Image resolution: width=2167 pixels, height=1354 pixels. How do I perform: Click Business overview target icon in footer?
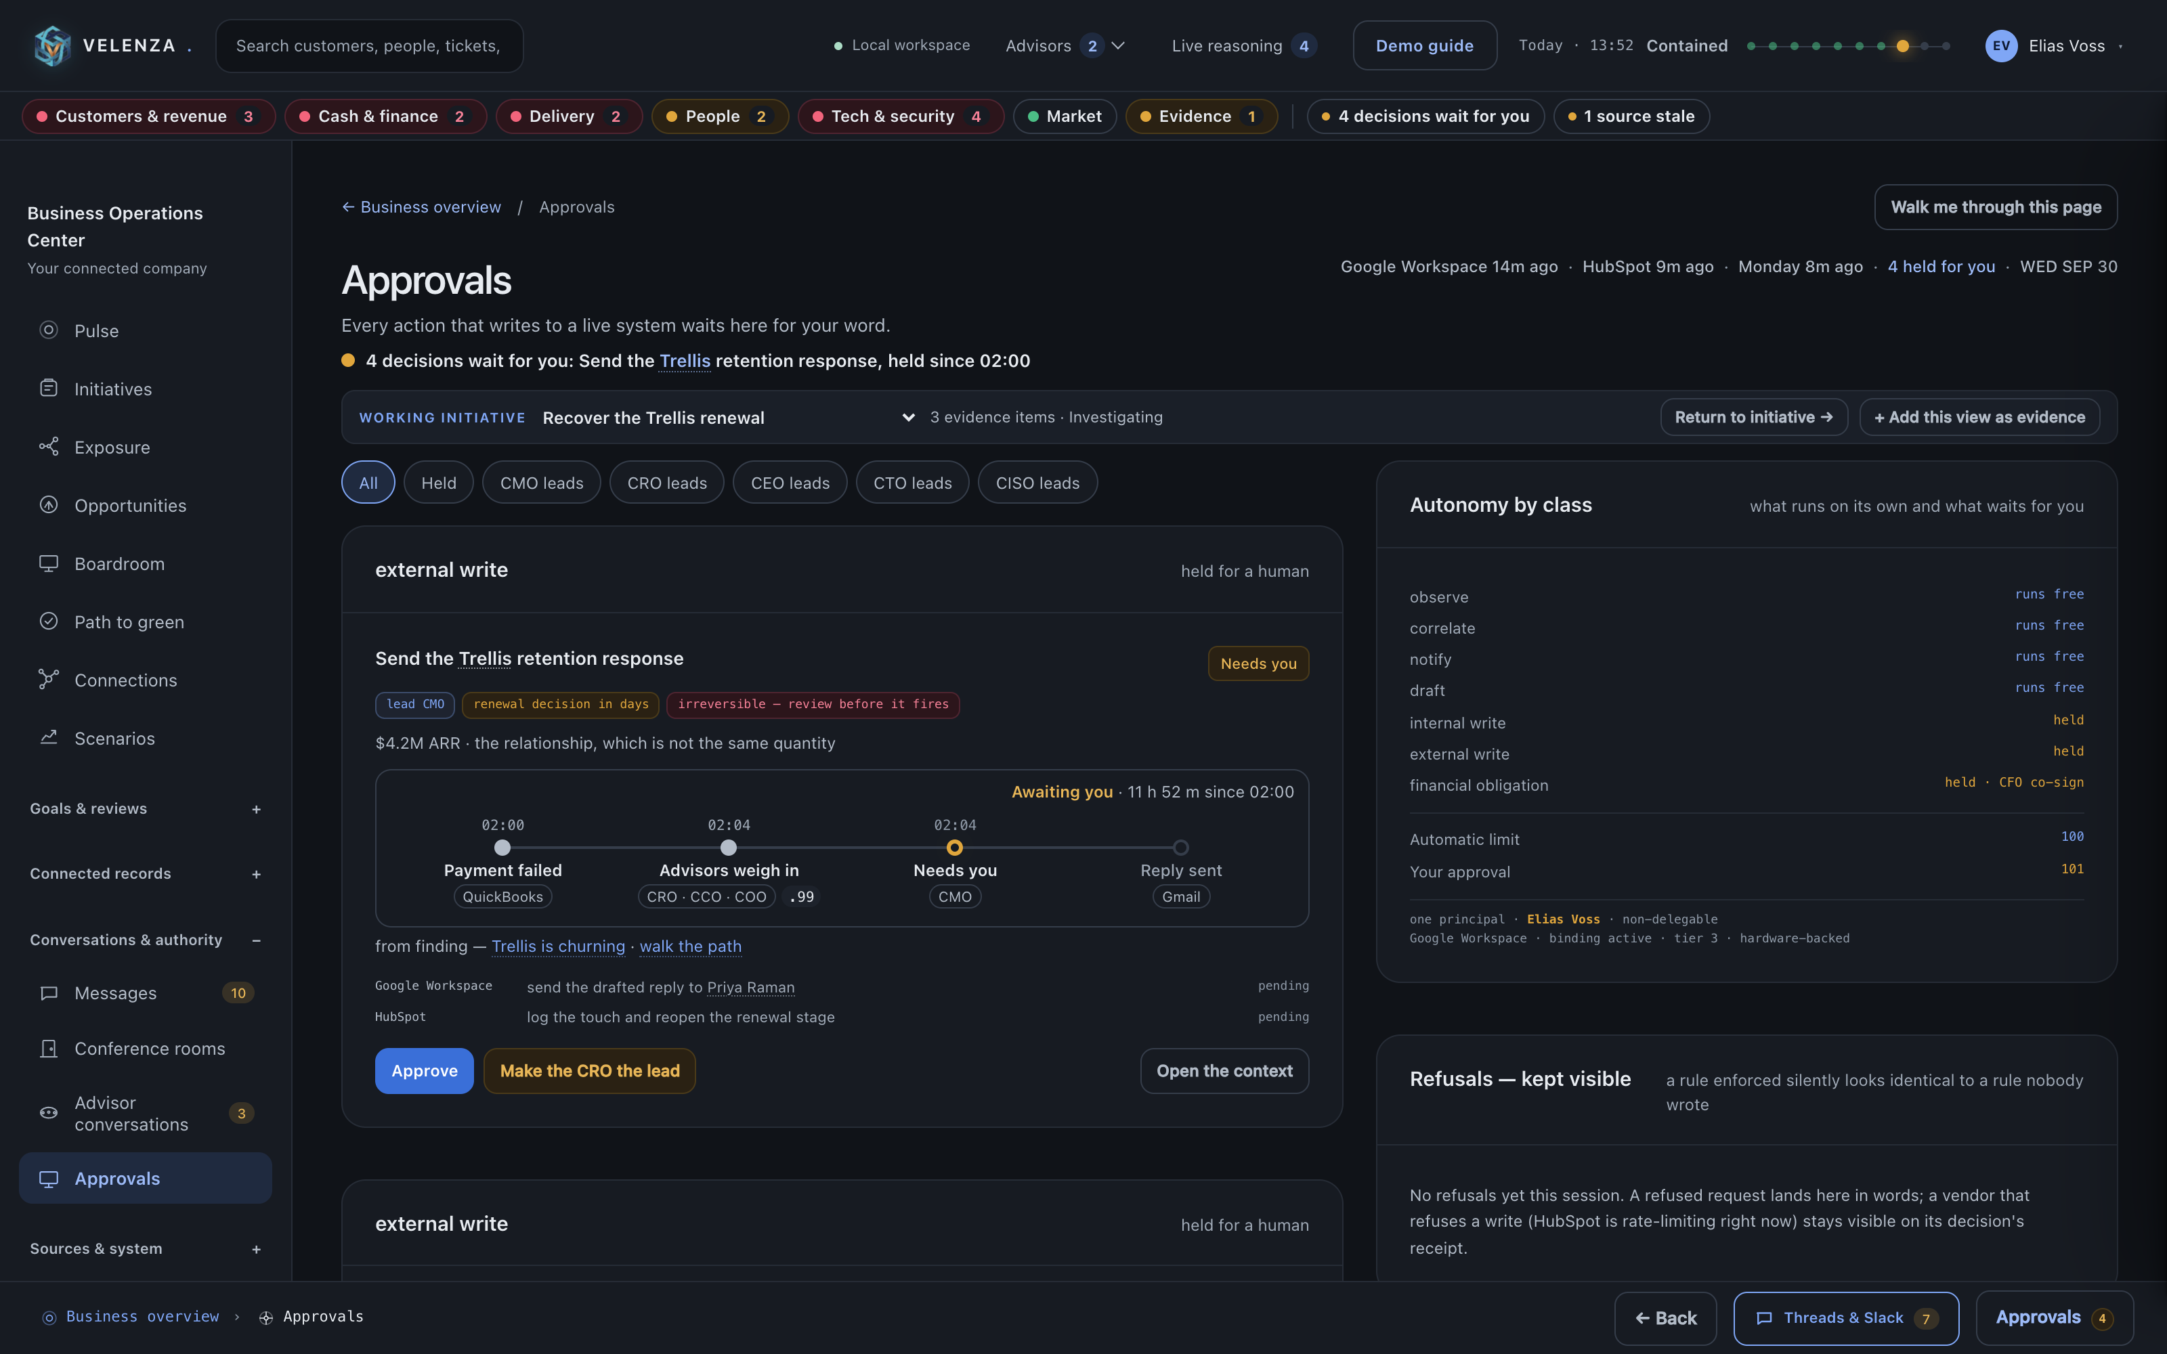(x=49, y=1317)
